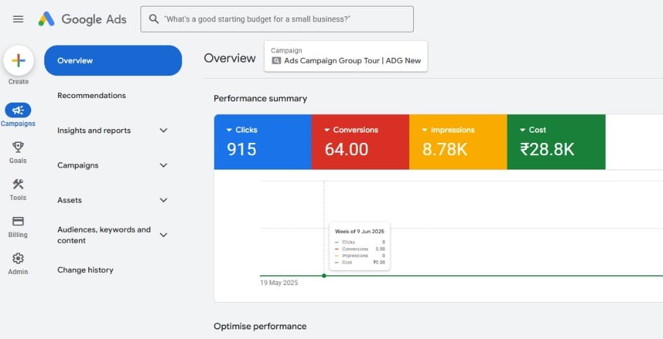
Task: Select the green Cost scorecard
Action: pos(556,142)
